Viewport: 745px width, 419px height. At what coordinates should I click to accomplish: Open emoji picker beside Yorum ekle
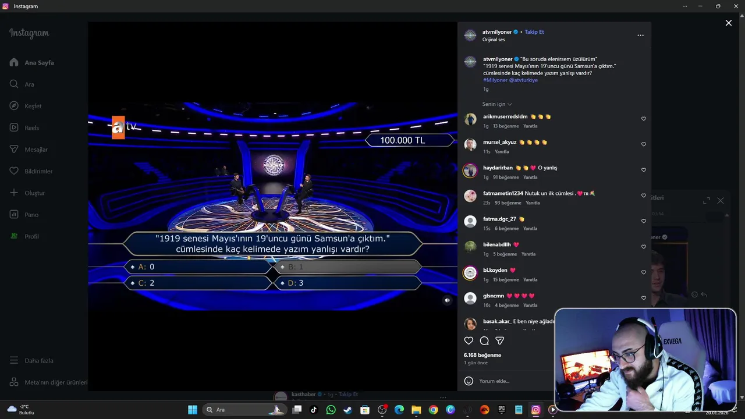pyautogui.click(x=469, y=381)
